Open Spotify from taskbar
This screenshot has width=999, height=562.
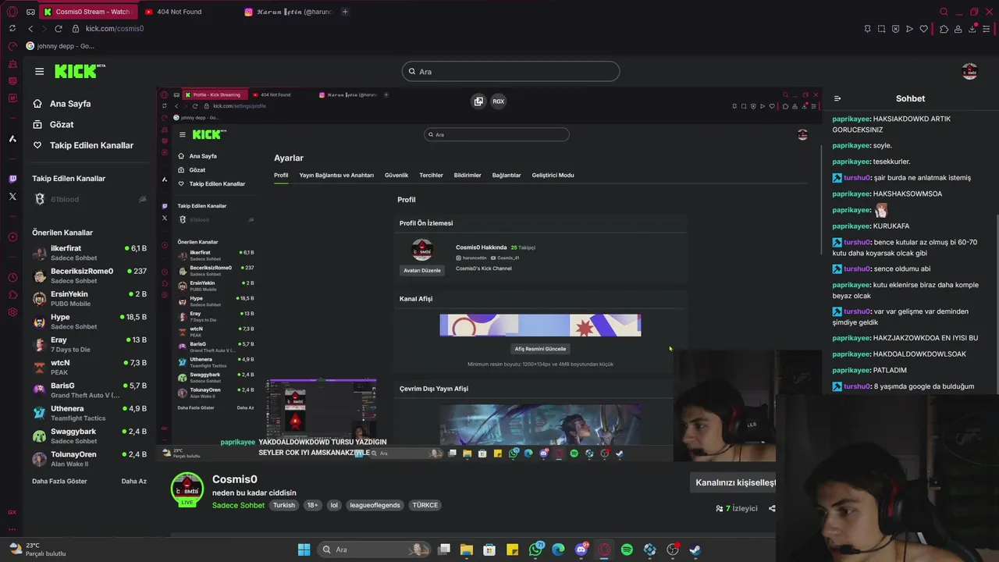[x=627, y=550]
